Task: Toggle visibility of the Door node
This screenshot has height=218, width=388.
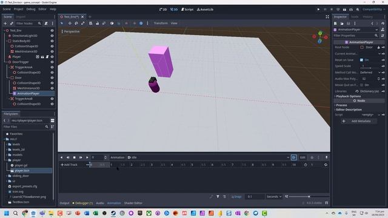Action: [52, 78]
